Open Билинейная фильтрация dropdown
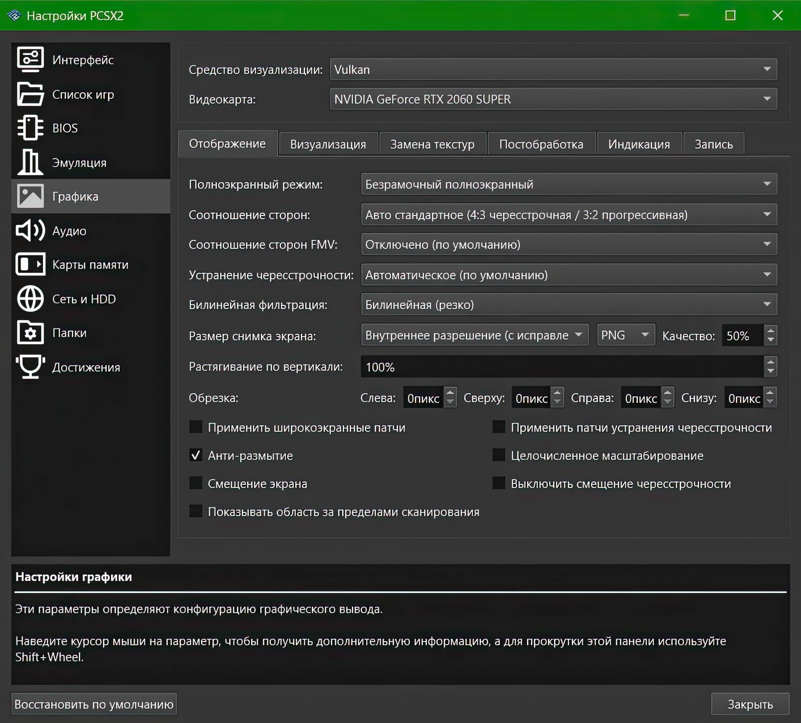801x723 pixels. click(x=569, y=305)
